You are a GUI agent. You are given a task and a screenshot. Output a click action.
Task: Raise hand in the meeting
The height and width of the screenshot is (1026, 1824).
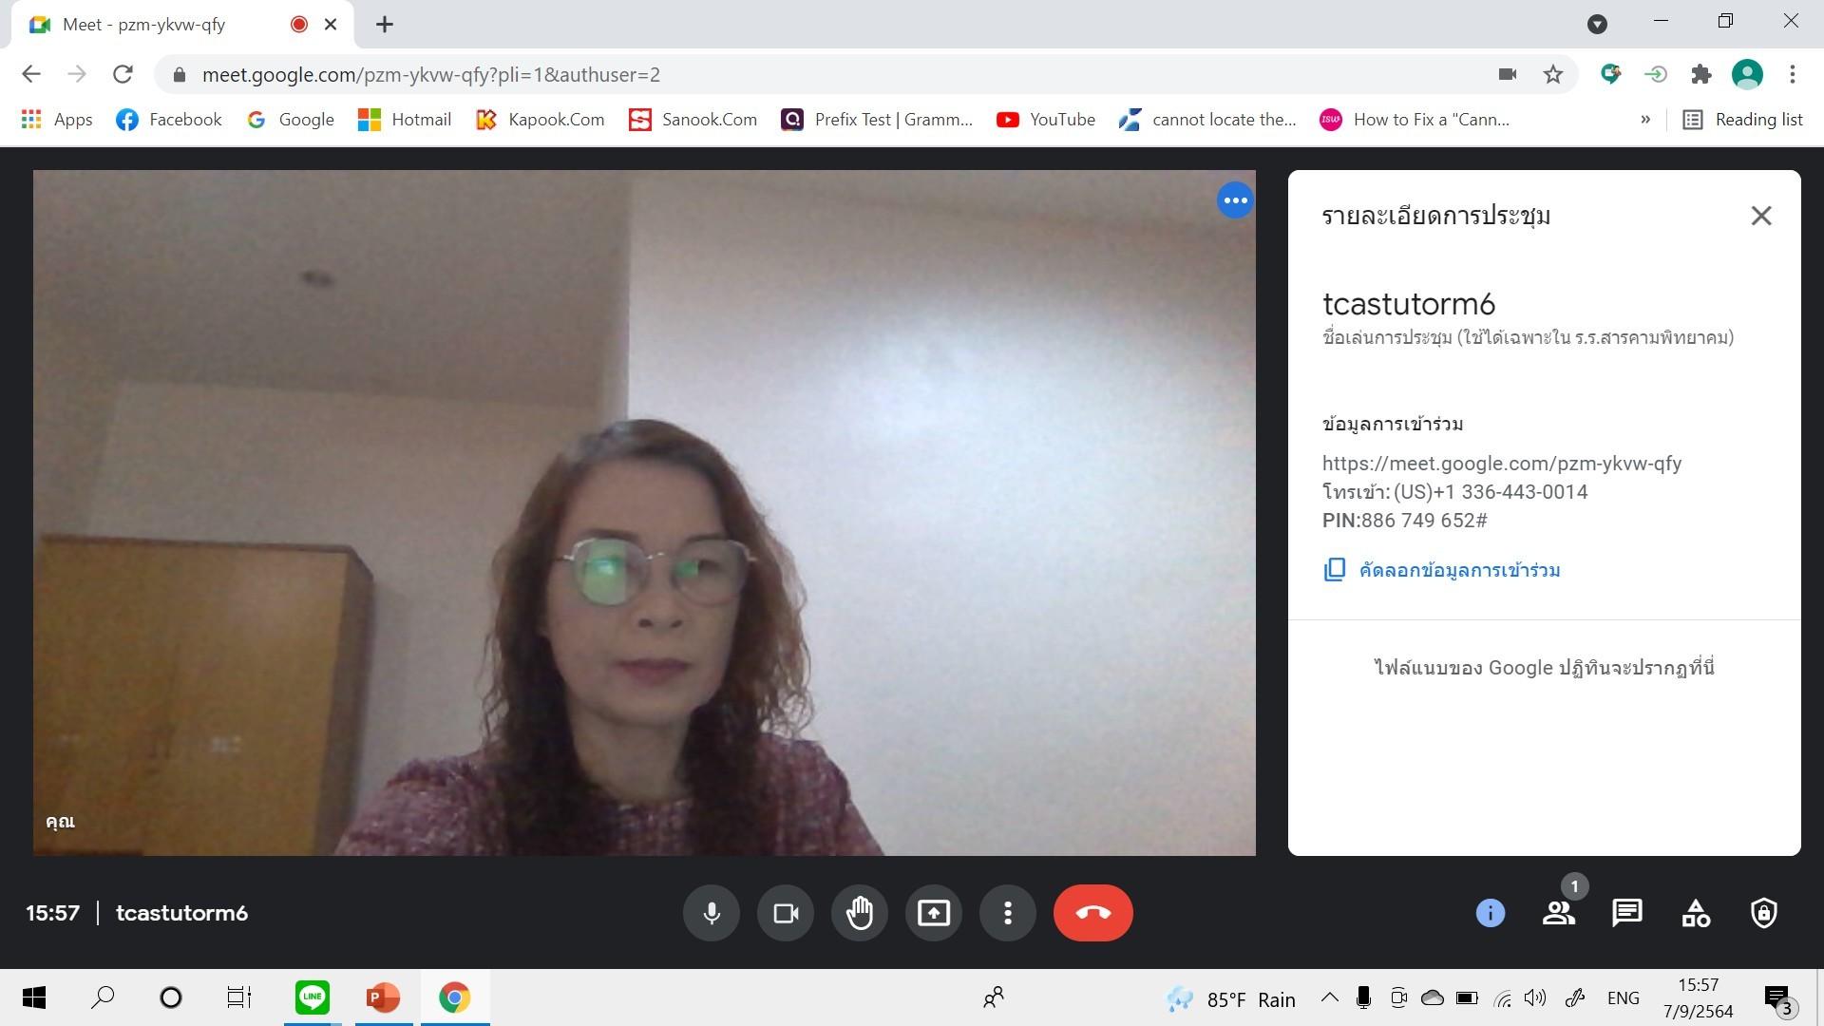(x=859, y=913)
